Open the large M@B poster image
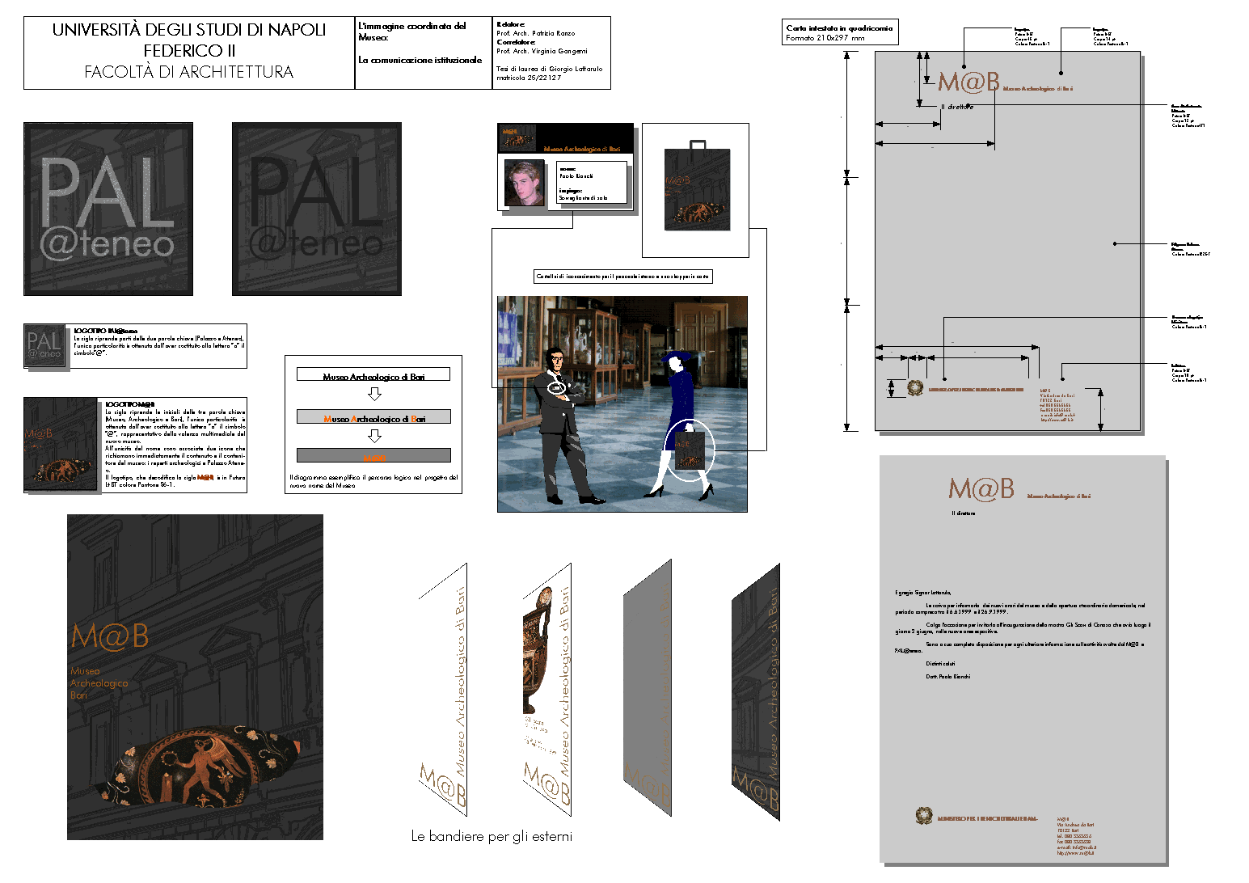 tap(195, 677)
